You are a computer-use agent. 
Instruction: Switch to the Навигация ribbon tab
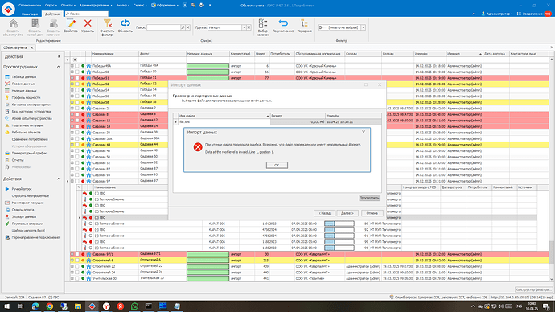30,14
